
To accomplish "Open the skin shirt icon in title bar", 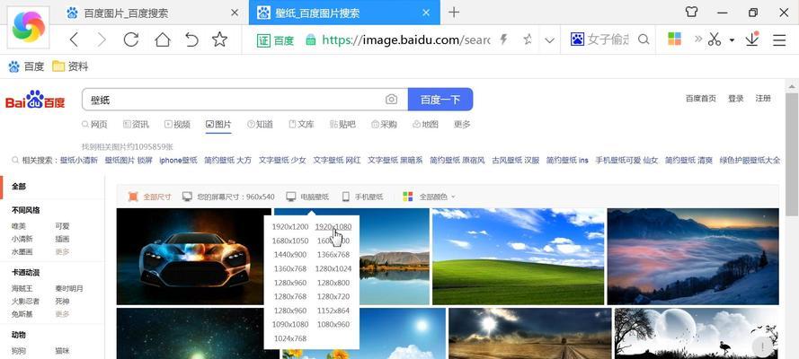I will tap(691, 13).
